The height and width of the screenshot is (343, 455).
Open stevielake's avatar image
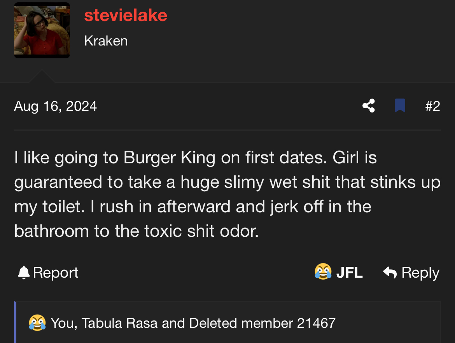pyautogui.click(x=42, y=30)
